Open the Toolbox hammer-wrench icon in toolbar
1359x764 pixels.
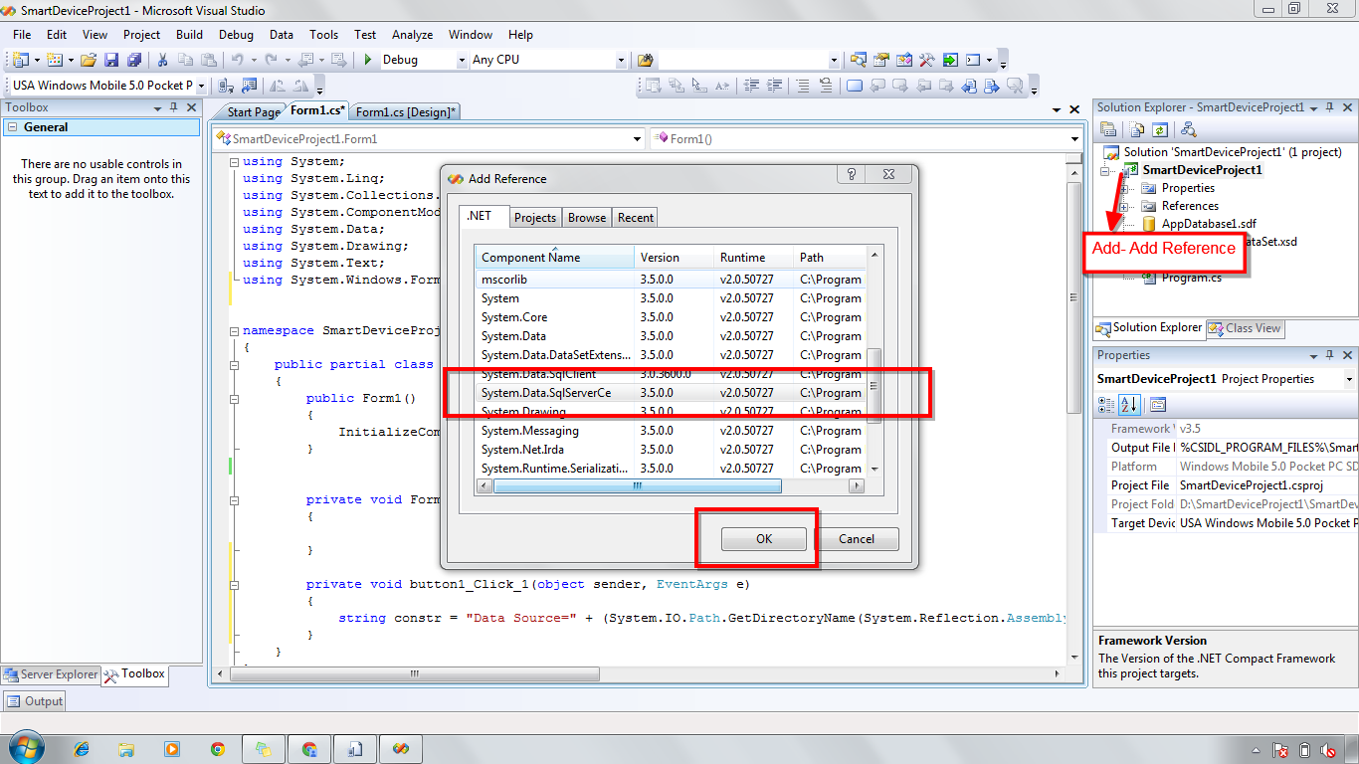pyautogui.click(x=926, y=60)
